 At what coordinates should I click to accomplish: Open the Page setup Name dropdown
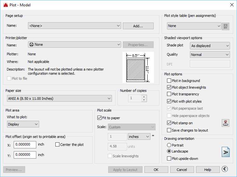point(74,26)
